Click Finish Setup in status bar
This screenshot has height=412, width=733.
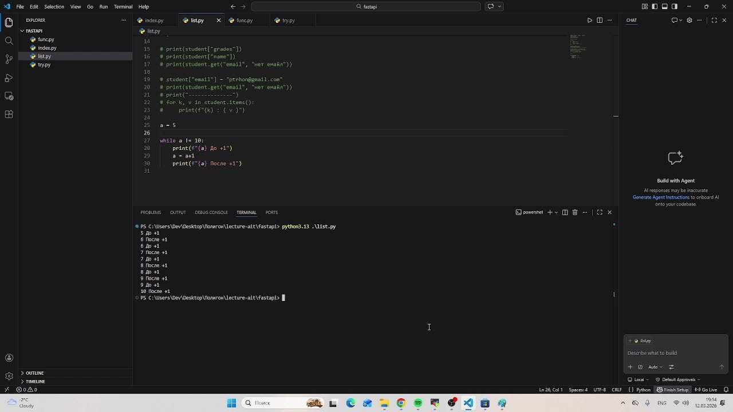pos(672,390)
